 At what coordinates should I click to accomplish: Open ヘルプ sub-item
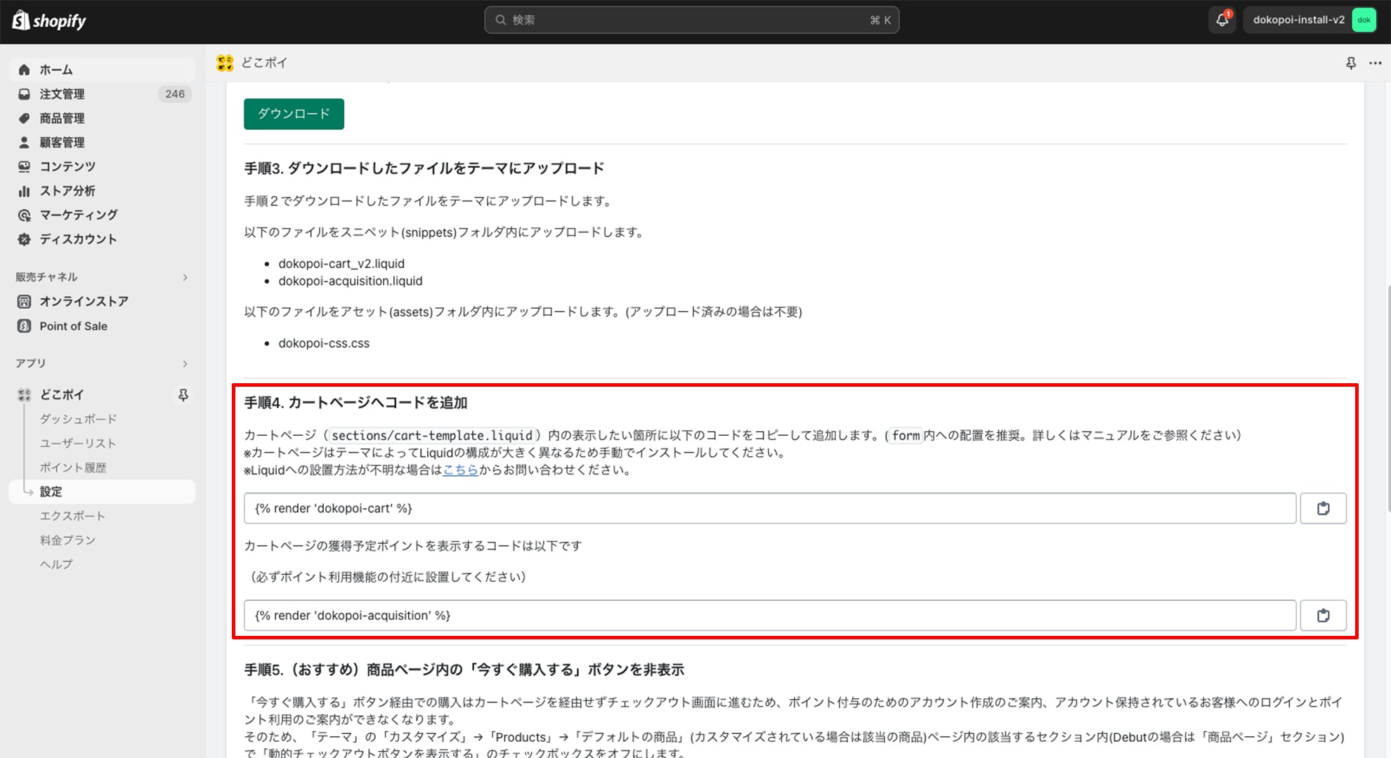[56, 564]
